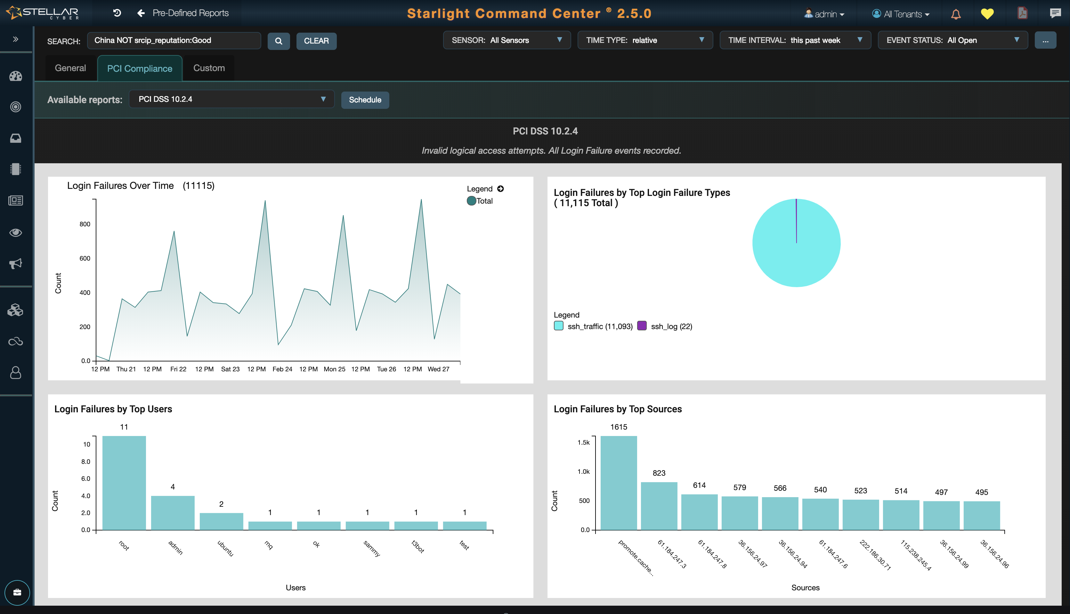The height and width of the screenshot is (614, 1070).
Task: Toggle the Total legend series
Action: [x=480, y=201]
